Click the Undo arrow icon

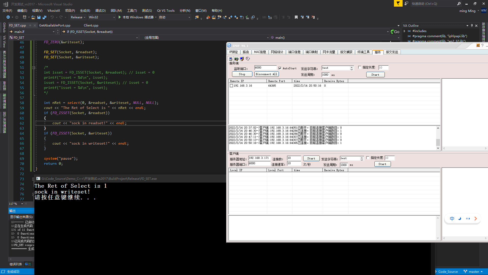52,17
